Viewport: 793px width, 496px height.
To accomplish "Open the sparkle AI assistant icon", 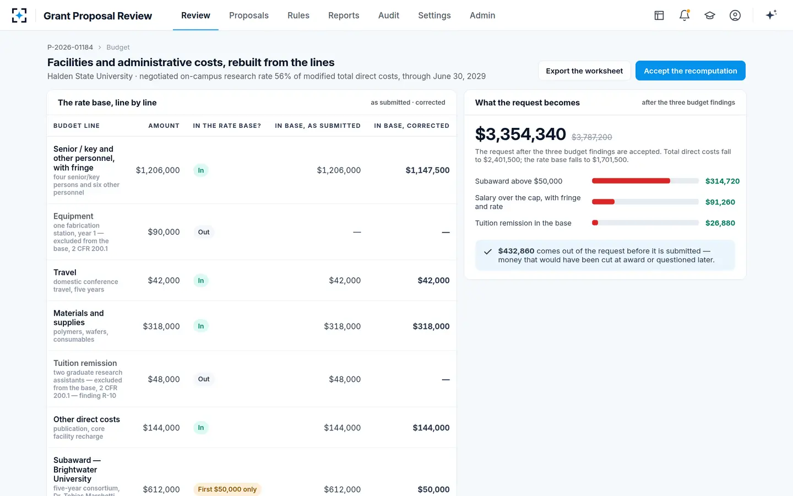I will tap(771, 15).
